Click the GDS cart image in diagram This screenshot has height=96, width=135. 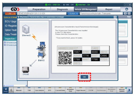pos(41,50)
